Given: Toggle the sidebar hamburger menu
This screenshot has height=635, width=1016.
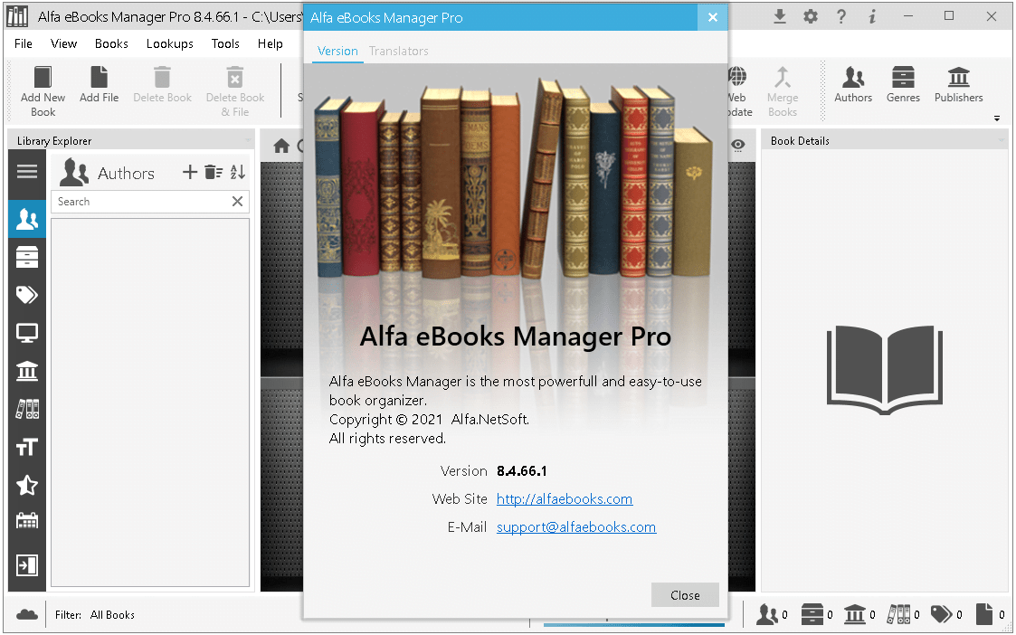Looking at the screenshot, I should pos(27,171).
